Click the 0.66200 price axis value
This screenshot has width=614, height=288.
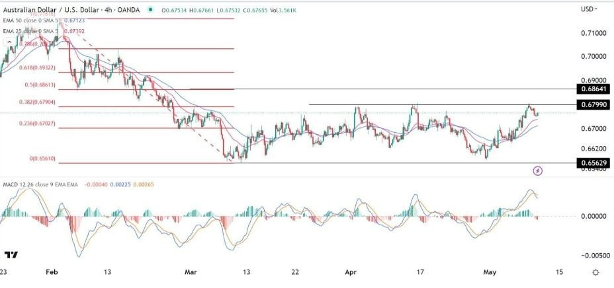click(594, 149)
